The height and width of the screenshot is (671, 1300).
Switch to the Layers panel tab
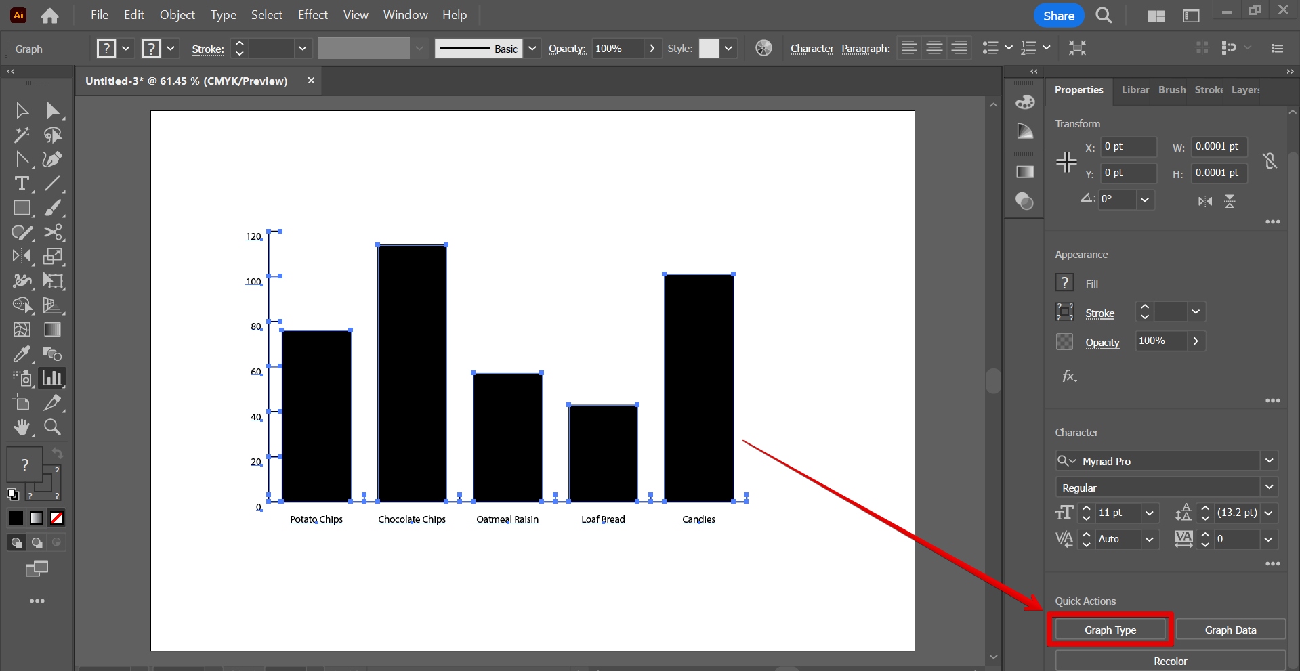click(x=1245, y=90)
